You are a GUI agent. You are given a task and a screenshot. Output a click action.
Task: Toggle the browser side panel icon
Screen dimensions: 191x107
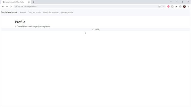coord(180,7)
